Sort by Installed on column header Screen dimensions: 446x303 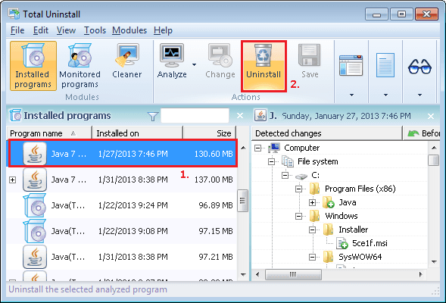coord(137,133)
